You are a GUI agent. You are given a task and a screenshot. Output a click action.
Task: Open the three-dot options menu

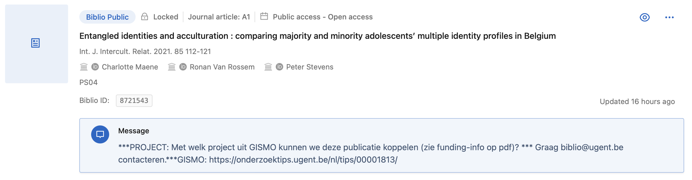[x=669, y=17]
